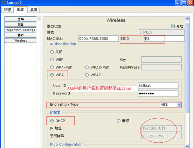
Task: Maximize the Laptop3 window
Action: click(184, 2)
